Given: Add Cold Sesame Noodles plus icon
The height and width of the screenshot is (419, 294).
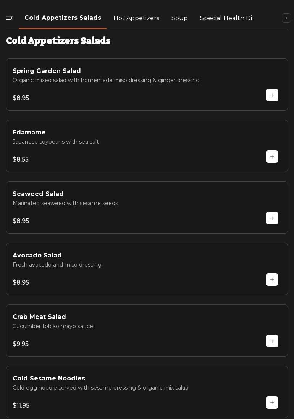Looking at the screenshot, I should click(x=272, y=403).
